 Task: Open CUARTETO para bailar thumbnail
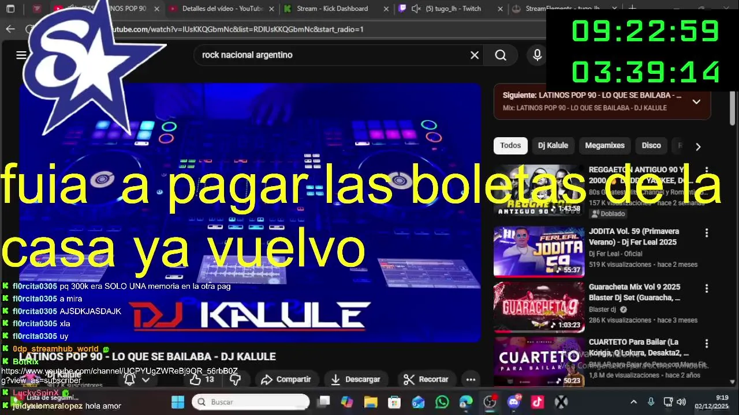(x=539, y=362)
